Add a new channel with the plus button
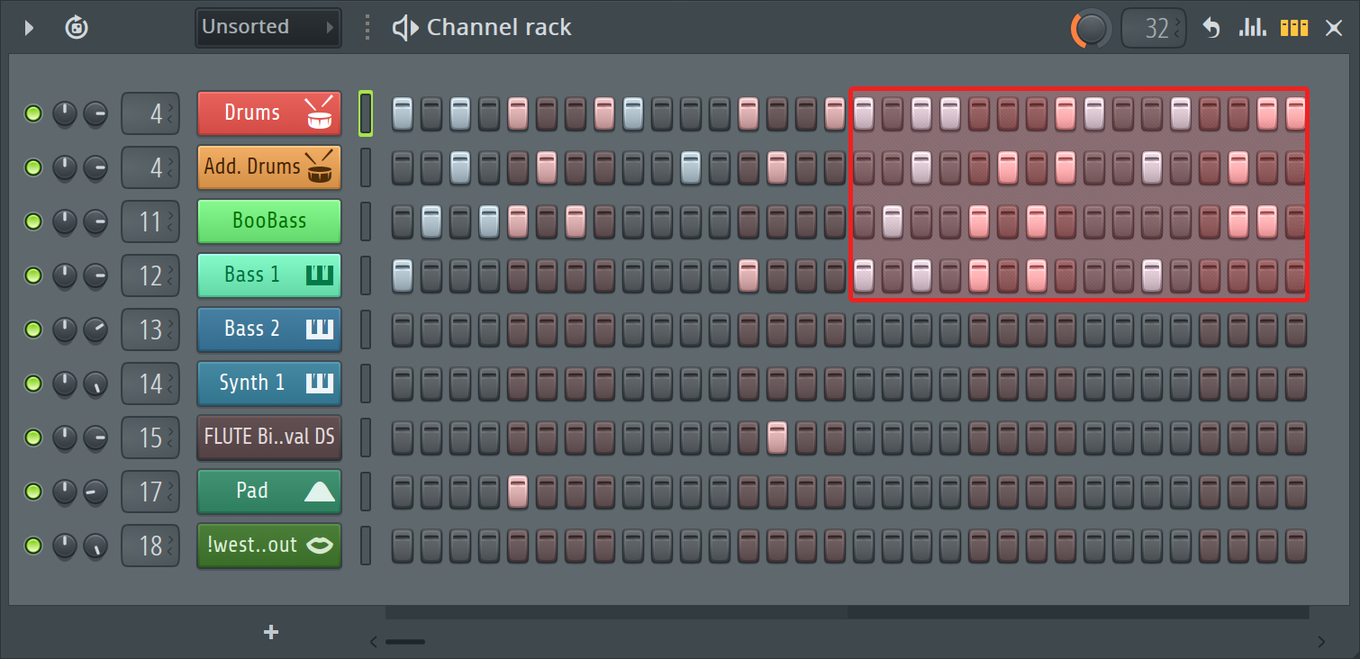The image size is (1360, 659). 270,632
